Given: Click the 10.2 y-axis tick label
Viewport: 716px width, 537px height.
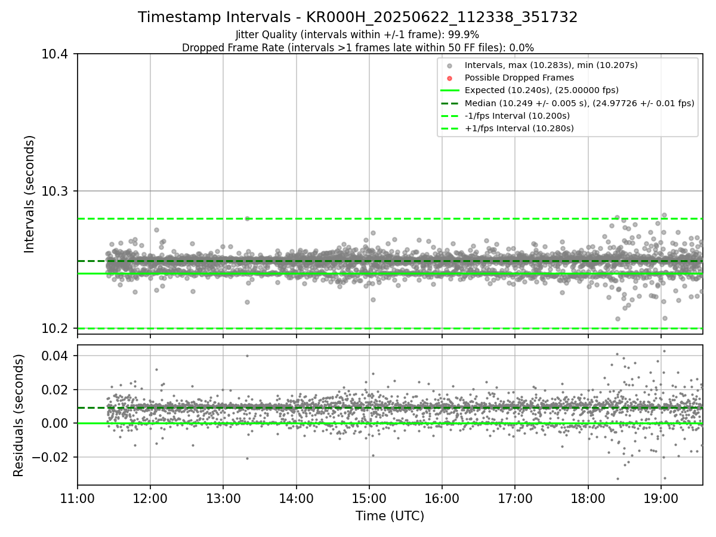Looking at the screenshot, I should click(56, 329).
